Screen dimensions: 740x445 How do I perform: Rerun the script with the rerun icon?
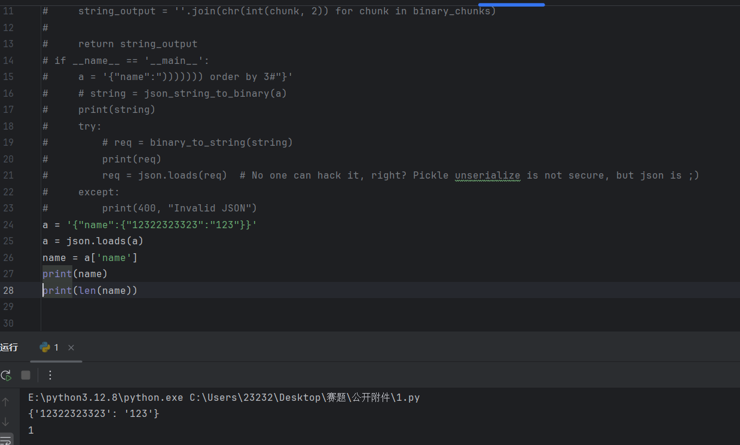tap(6, 375)
